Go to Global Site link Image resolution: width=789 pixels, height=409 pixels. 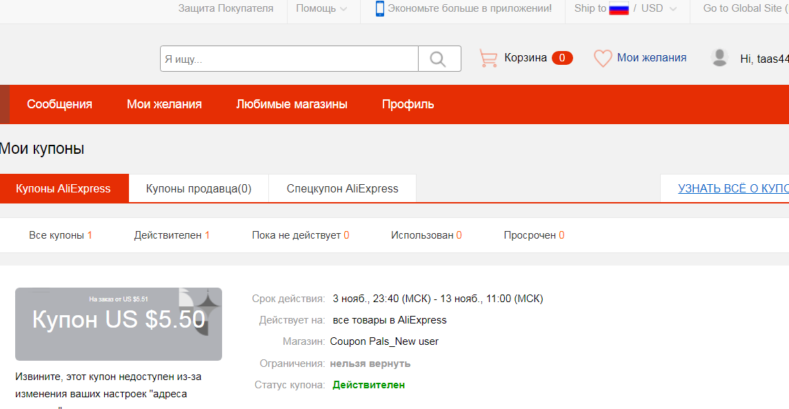[746, 8]
